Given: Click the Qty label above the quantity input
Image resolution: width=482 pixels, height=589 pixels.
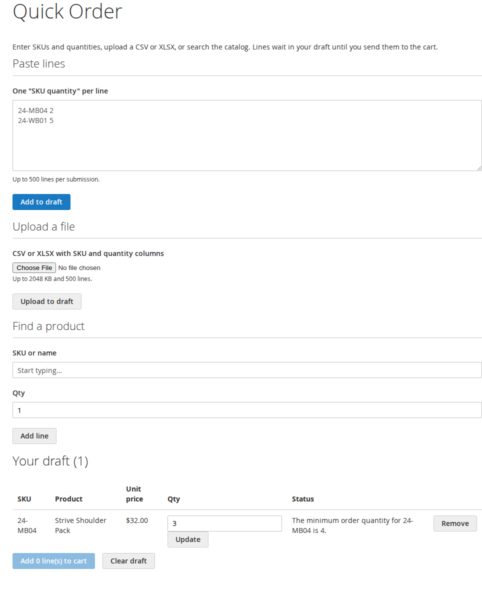Looking at the screenshot, I should [x=19, y=393].
